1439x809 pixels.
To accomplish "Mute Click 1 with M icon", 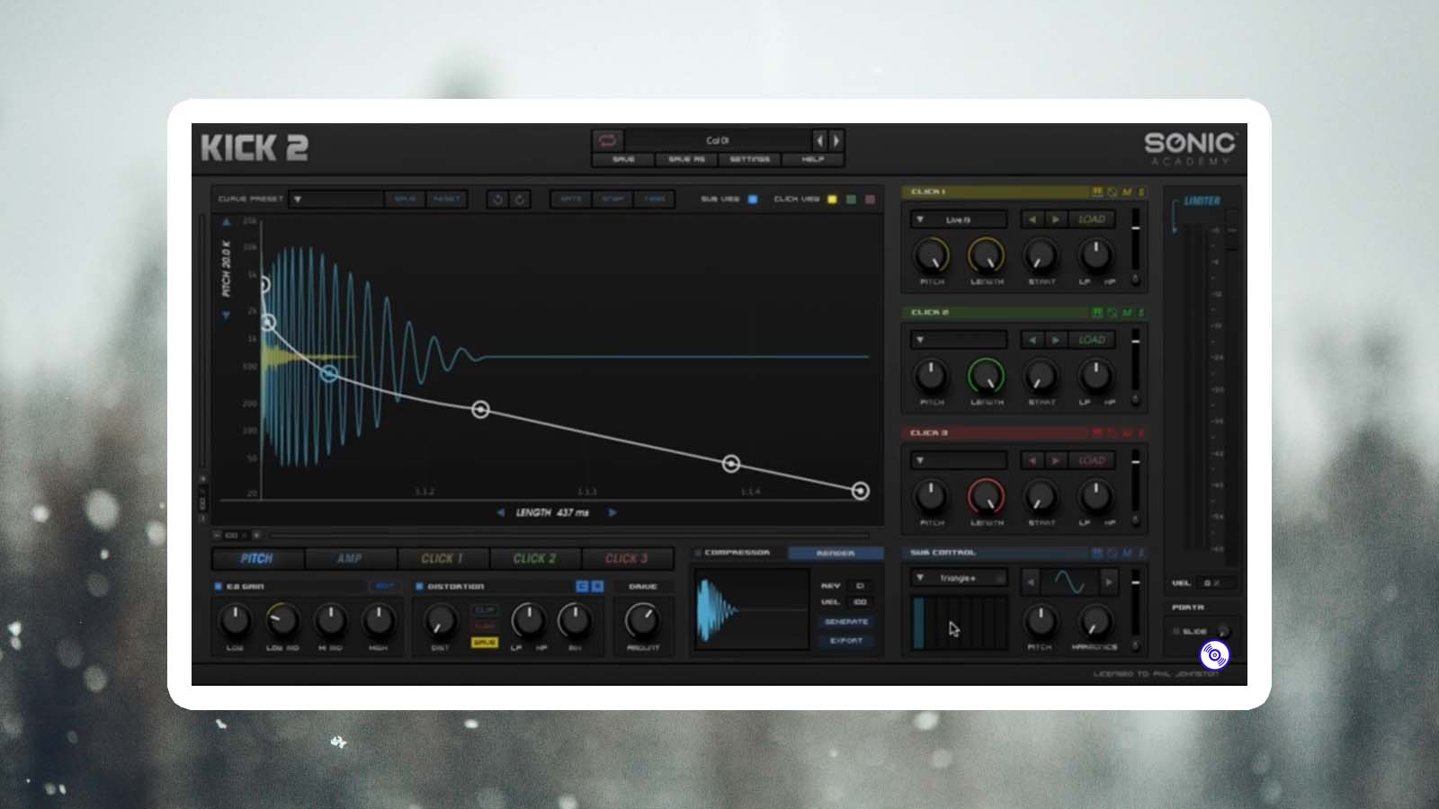I will coord(1127,192).
